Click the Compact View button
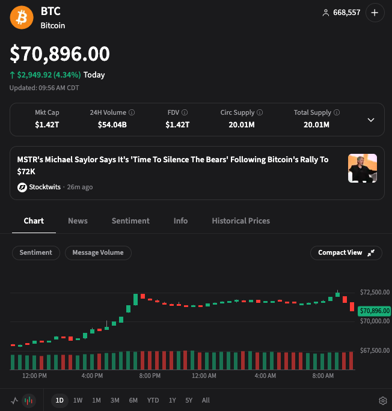Viewport: 392px width, 411px height. tap(346, 253)
